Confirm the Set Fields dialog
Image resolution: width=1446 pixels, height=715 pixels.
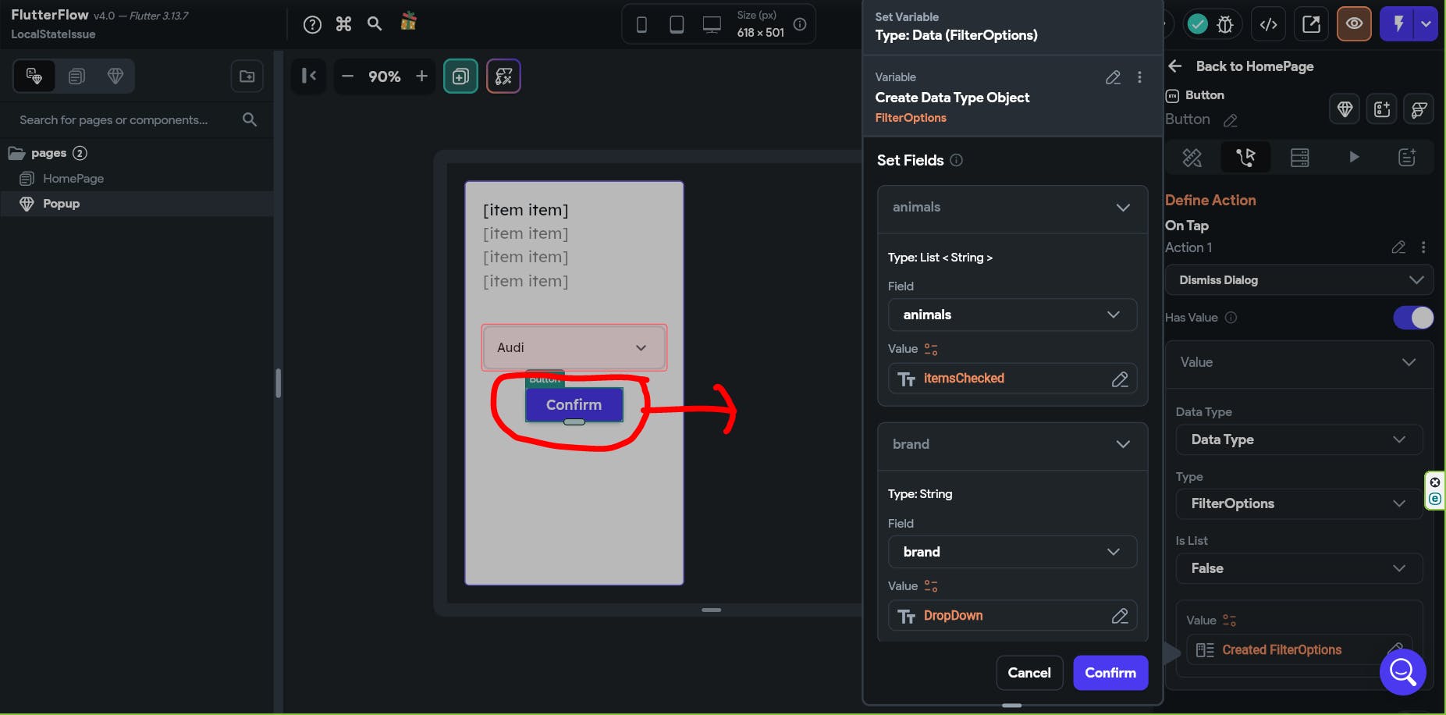[1110, 673]
